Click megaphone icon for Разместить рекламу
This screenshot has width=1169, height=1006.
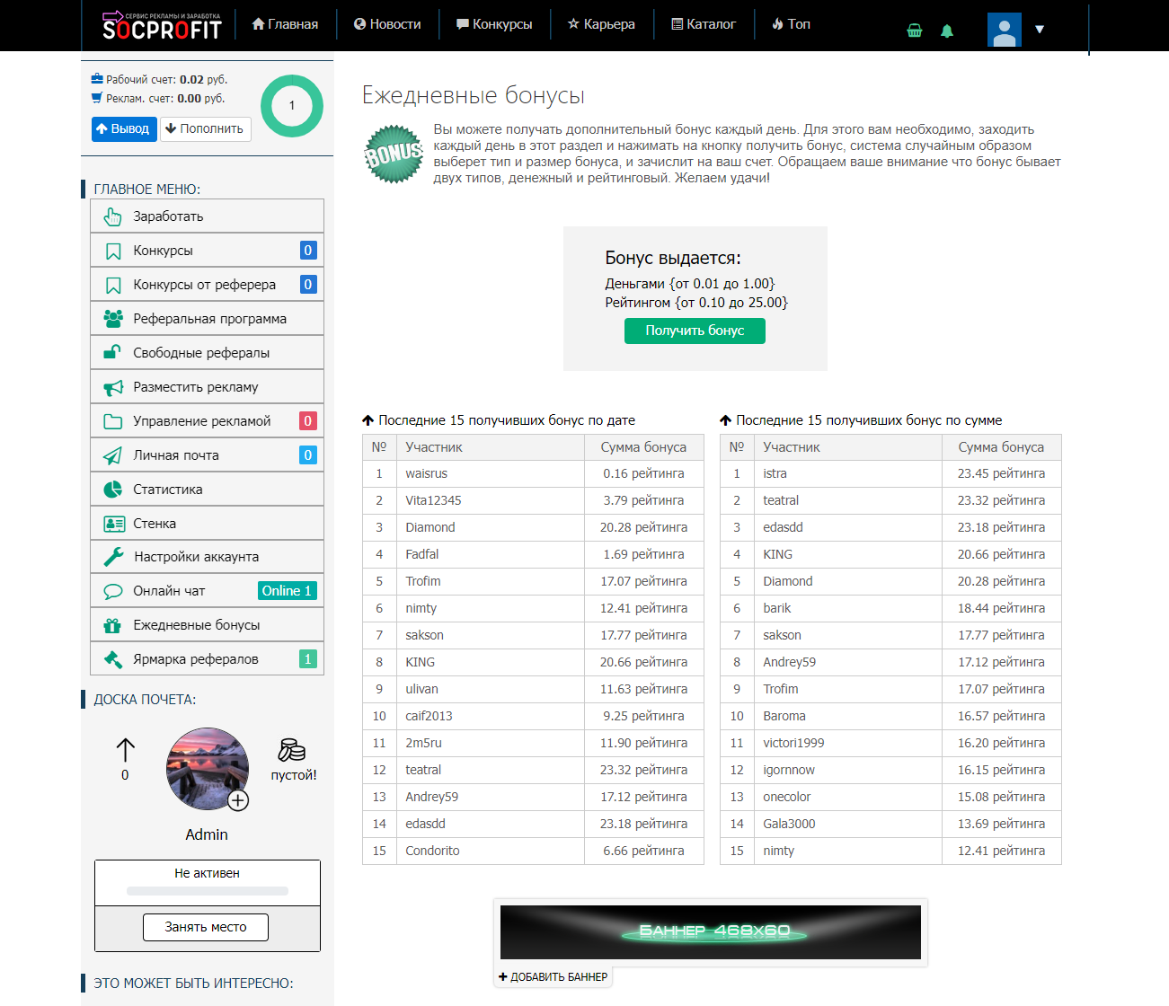tap(113, 387)
